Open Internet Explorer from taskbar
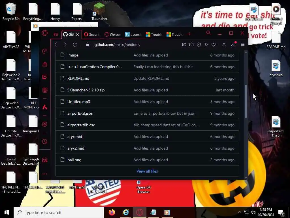The width and height of the screenshot is (290, 218). tap(126, 212)
